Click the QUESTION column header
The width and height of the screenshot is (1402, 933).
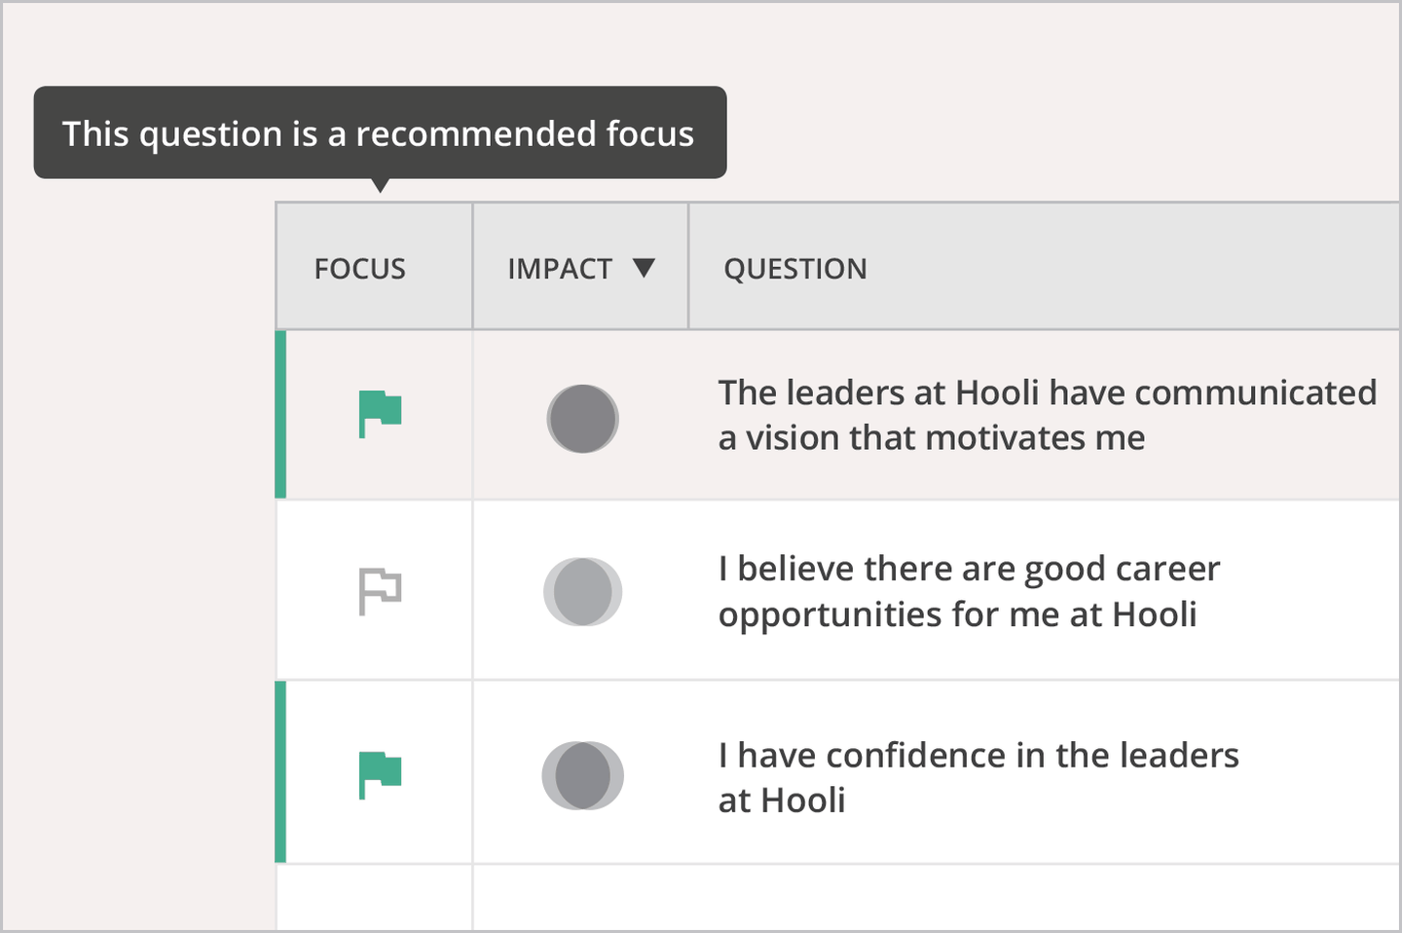pyautogui.click(x=794, y=269)
